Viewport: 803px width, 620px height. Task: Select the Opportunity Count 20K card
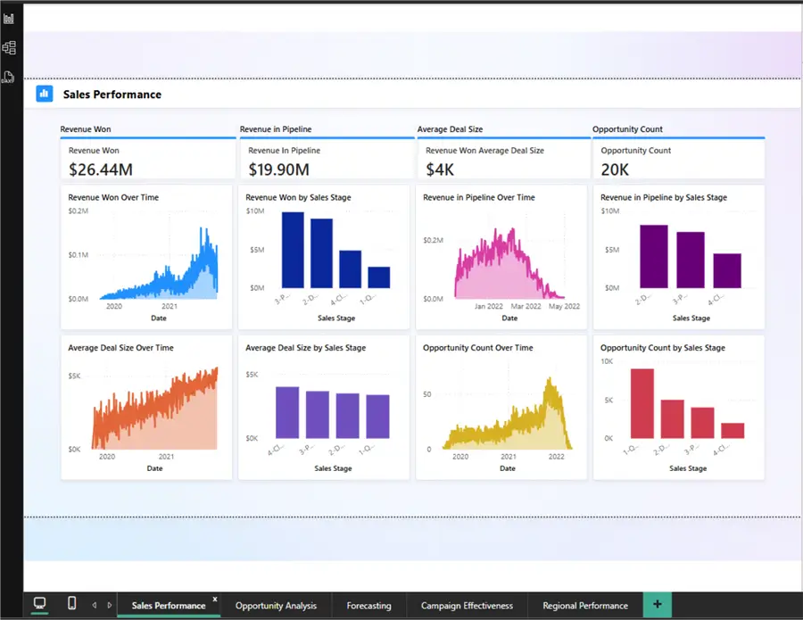(x=678, y=161)
